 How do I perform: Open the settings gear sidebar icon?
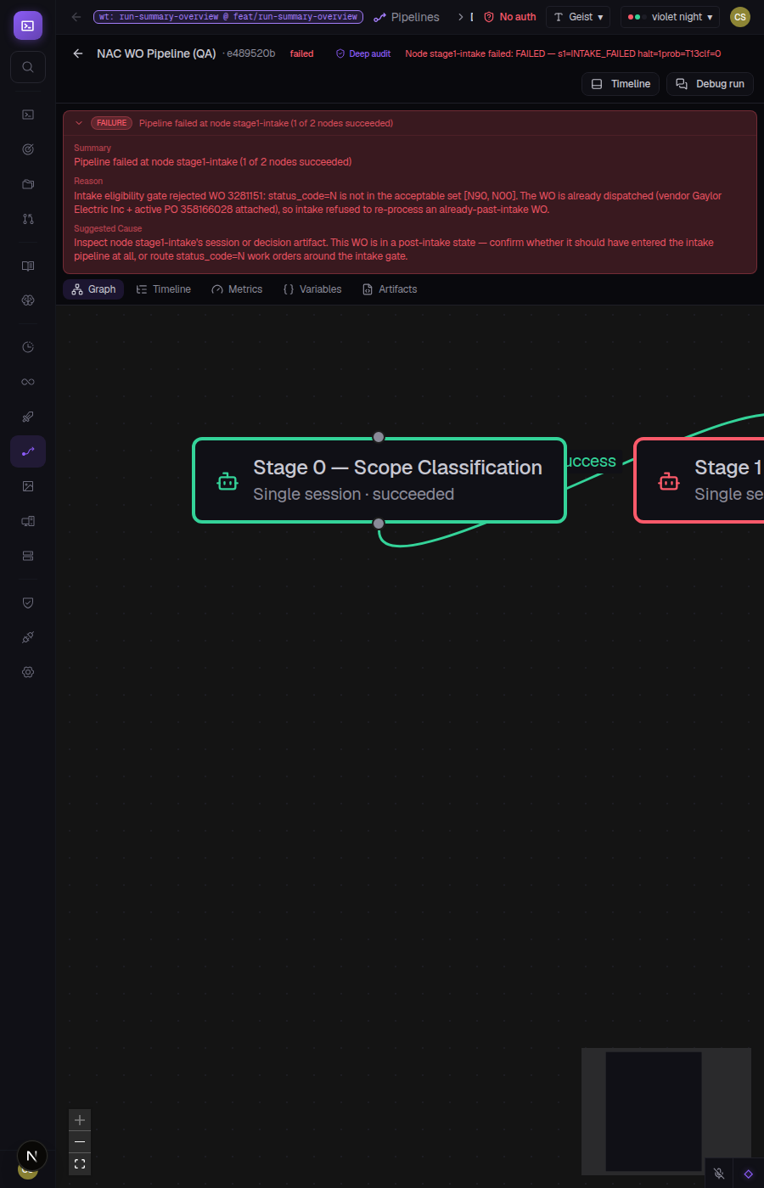[28, 672]
